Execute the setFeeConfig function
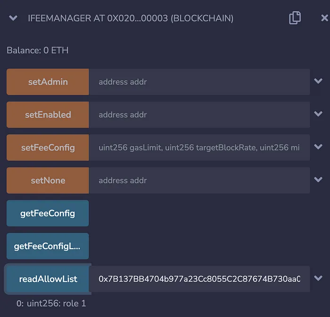Screen dimensions: 330x317 pyautogui.click(x=48, y=147)
